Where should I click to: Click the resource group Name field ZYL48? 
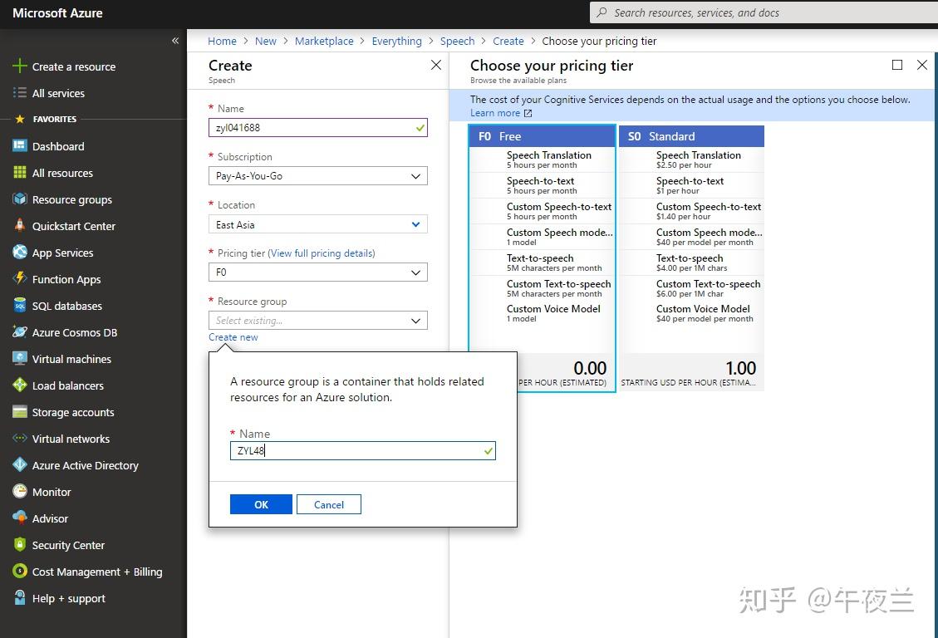pos(362,450)
